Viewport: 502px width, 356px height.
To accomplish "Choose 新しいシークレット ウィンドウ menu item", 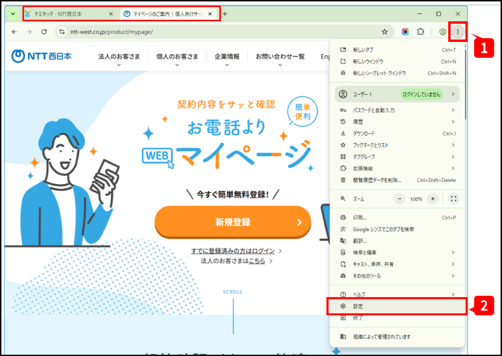I will (397, 73).
